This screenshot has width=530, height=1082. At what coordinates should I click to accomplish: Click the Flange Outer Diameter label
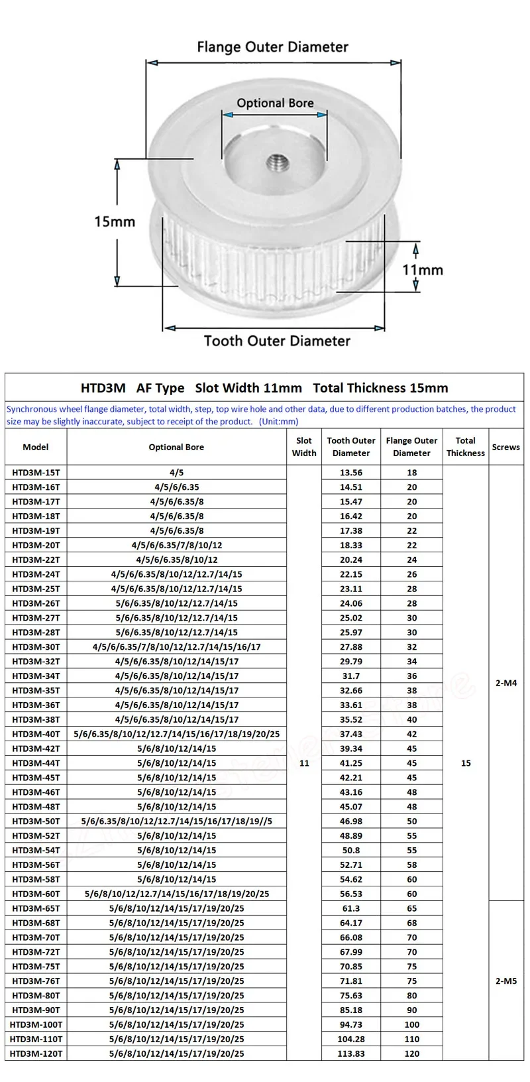click(272, 47)
